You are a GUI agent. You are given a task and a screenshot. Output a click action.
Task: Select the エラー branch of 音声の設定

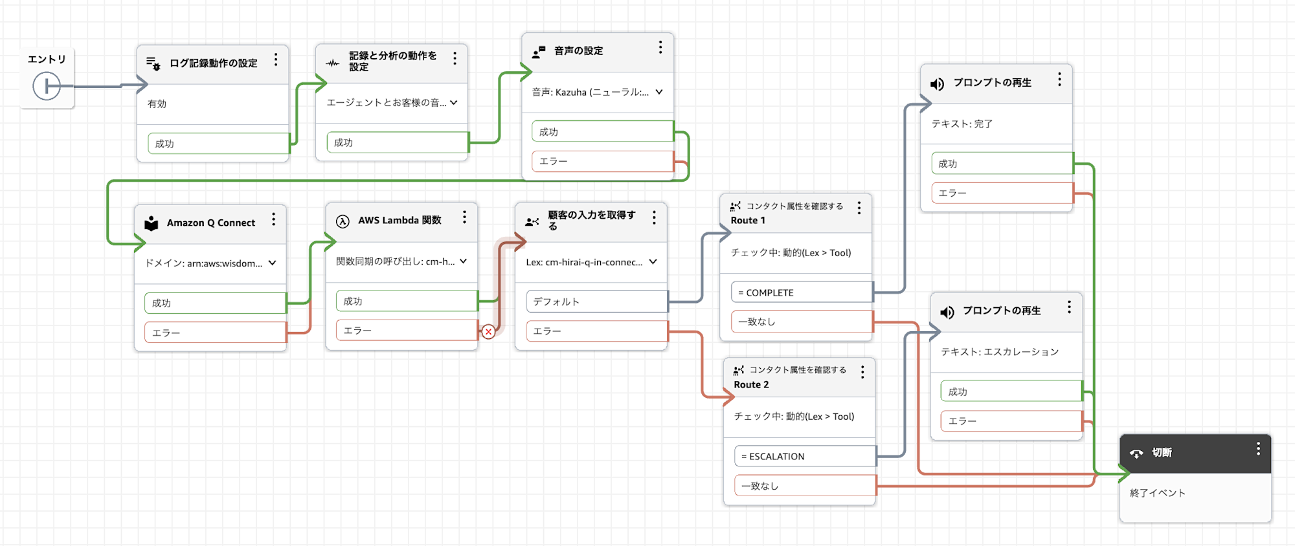(603, 161)
